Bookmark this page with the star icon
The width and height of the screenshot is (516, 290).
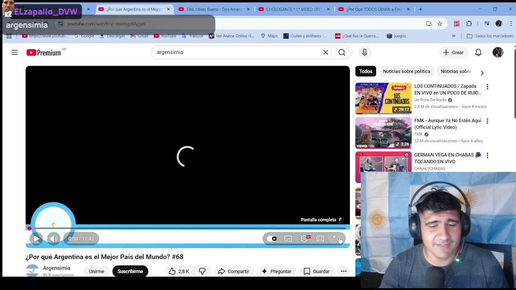click(x=440, y=24)
